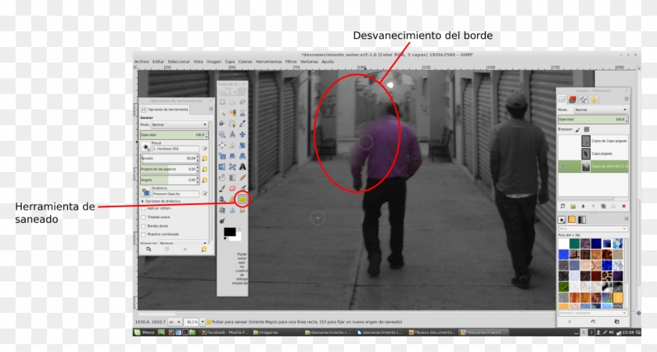Viewport: 657px width, 352px height.
Task: Open the tool options tab configuration menu
Action: (x=210, y=109)
